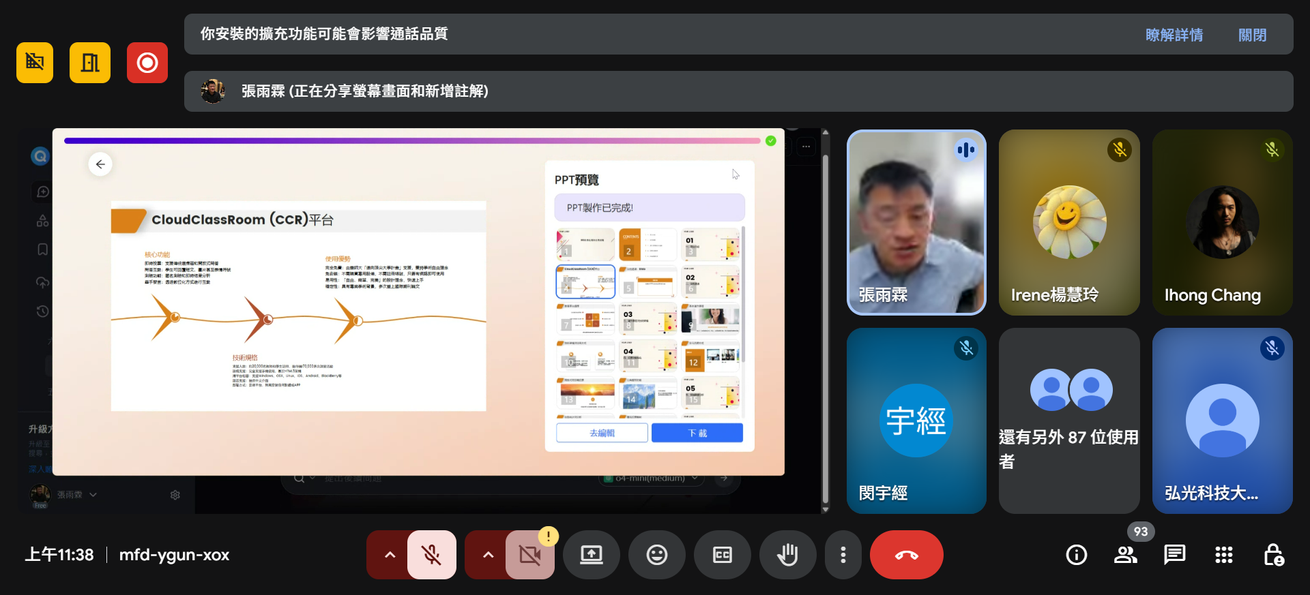Viewport: 1310px width, 595px height.
Task: Select slide thumbnail 14 with mountain image
Action: click(648, 393)
